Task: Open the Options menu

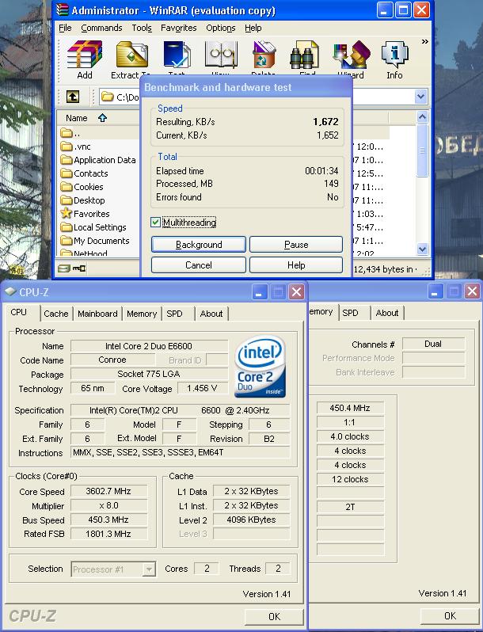Action: [x=221, y=28]
